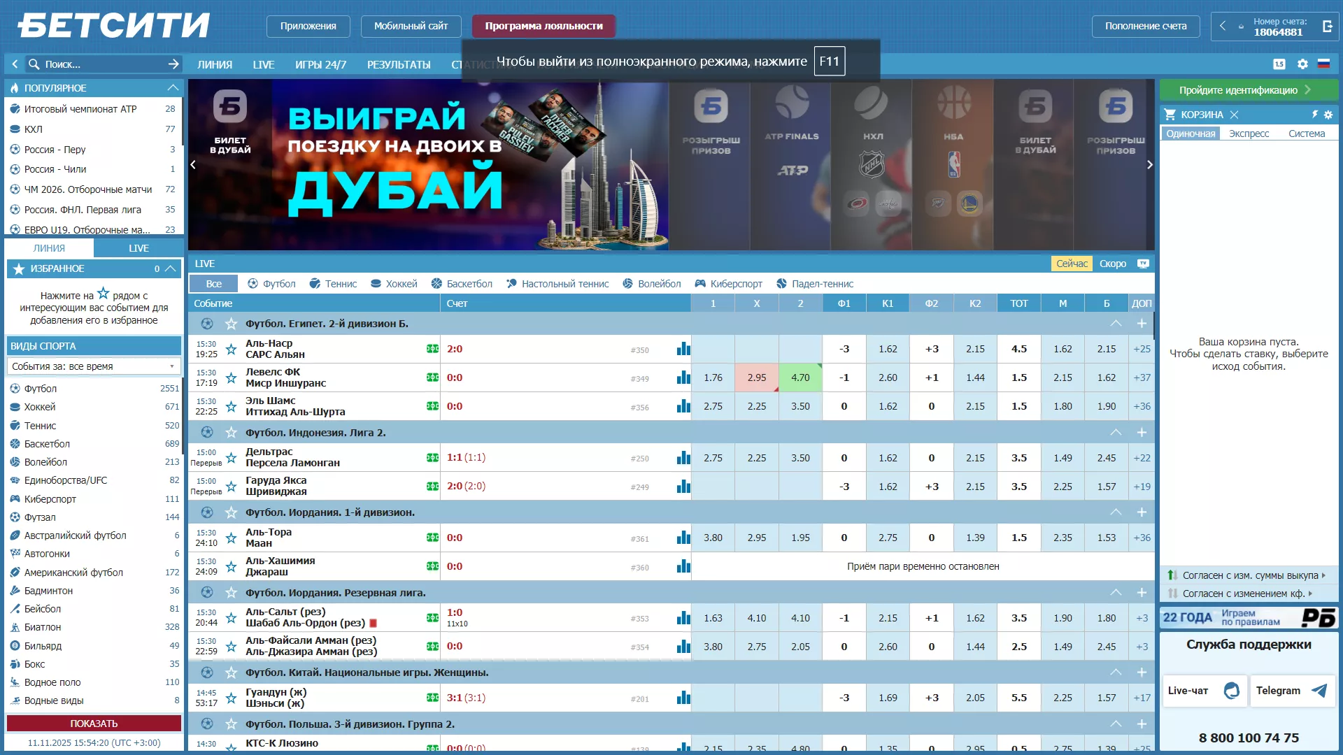This screenshot has height=755, width=1343.
Task: Click the Пополнение счета button
Action: (x=1146, y=26)
